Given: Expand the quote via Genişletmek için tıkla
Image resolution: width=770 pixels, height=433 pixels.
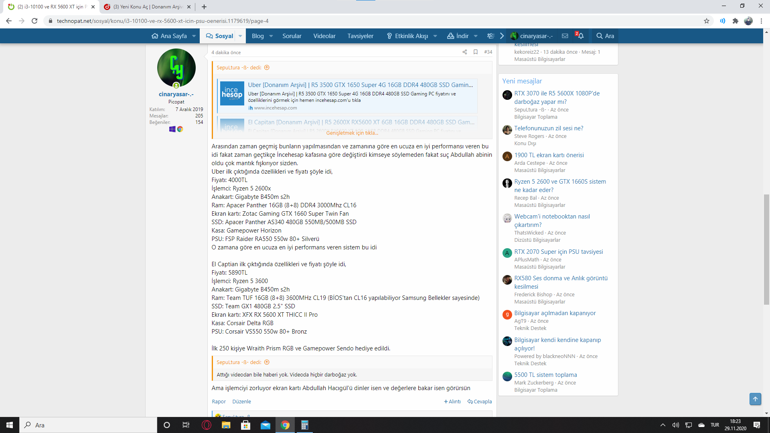Looking at the screenshot, I should tap(352, 133).
